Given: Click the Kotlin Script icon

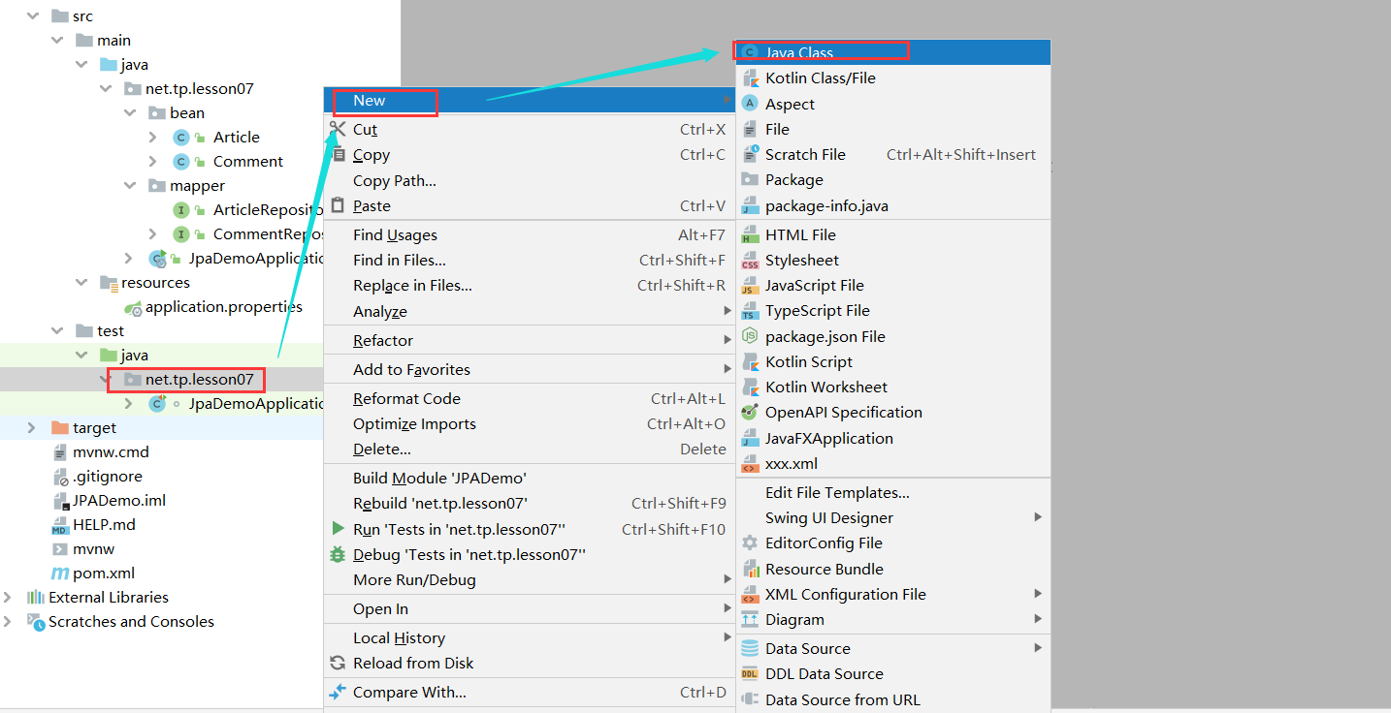Looking at the screenshot, I should 750,361.
